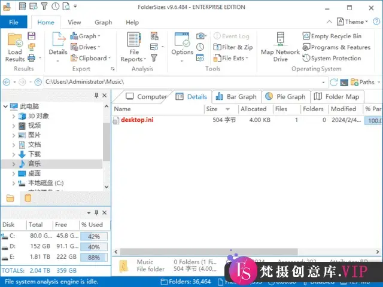The width and height of the screenshot is (383, 287).
Task: Collapse the ribbon with the caret
Action: (x=329, y=22)
